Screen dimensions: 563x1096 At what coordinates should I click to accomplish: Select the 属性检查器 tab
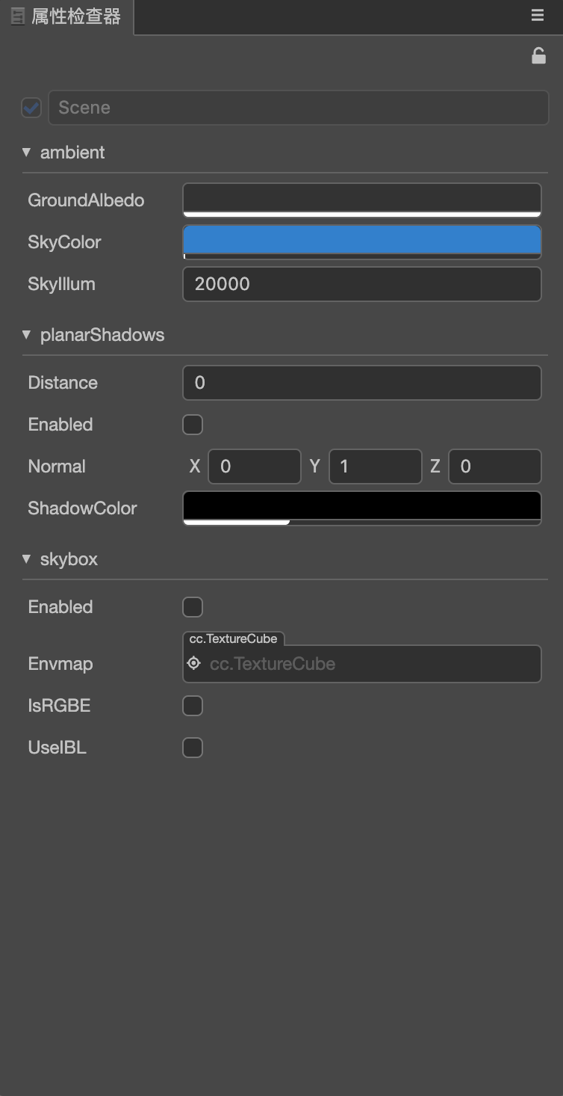75,16
